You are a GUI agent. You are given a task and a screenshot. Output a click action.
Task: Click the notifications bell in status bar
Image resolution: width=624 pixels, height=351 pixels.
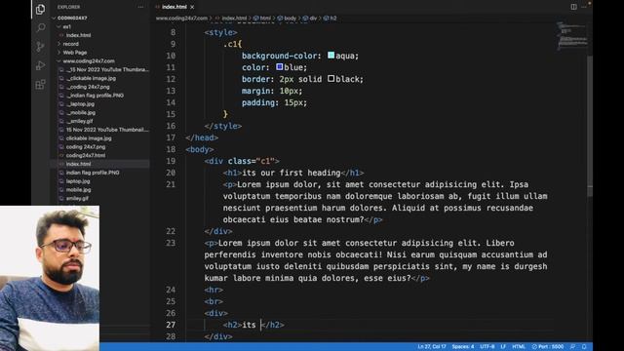coord(584,347)
